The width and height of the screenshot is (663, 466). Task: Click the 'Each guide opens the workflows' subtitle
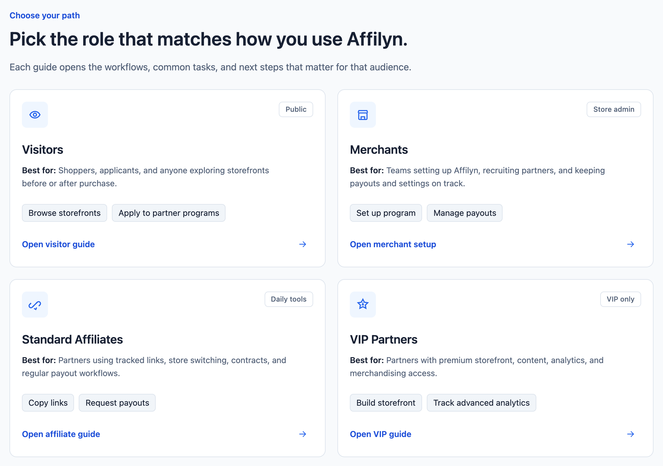210,67
